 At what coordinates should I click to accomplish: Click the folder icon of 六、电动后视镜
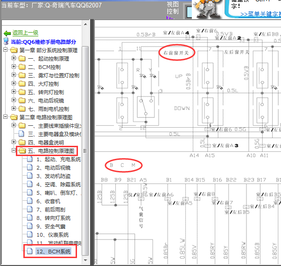coord(22,100)
